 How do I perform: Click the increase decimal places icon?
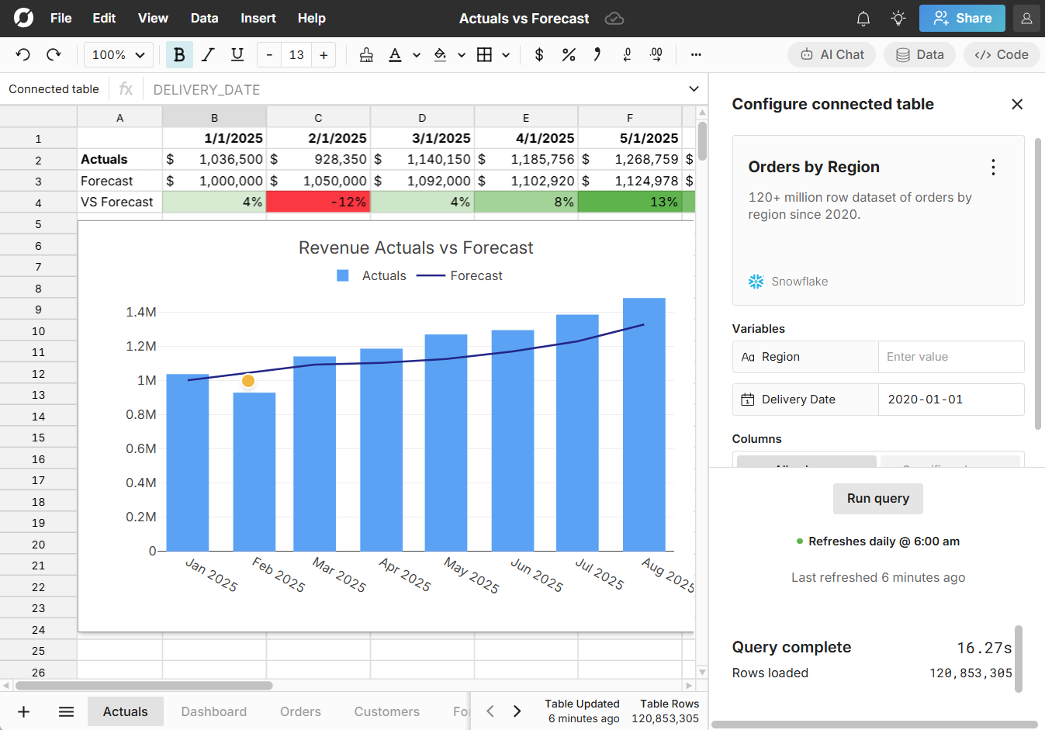(x=656, y=55)
